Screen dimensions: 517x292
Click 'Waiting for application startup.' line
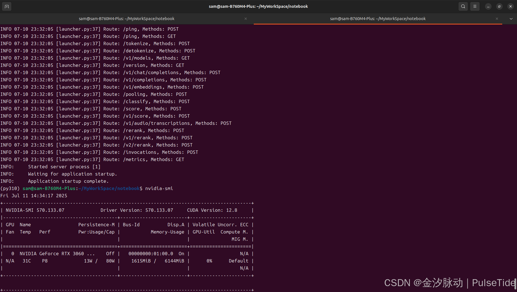pos(59,174)
